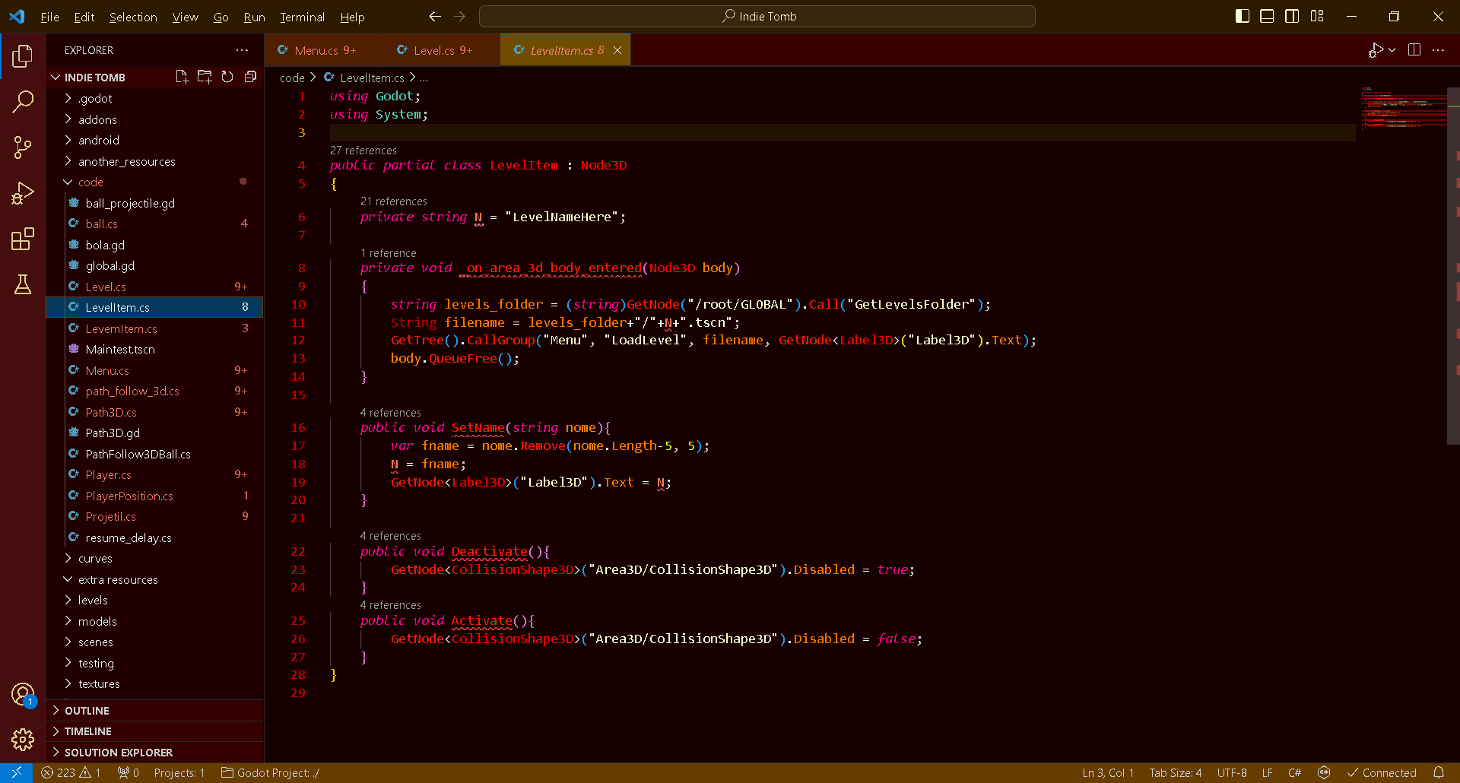The image size is (1460, 783).
Task: Open the Terminal menu
Action: pyautogui.click(x=301, y=17)
